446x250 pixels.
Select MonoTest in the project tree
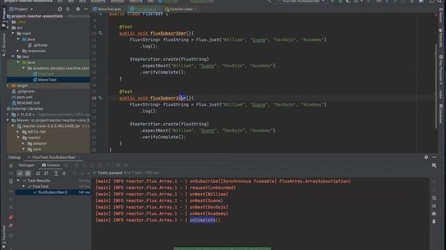[x=47, y=80]
